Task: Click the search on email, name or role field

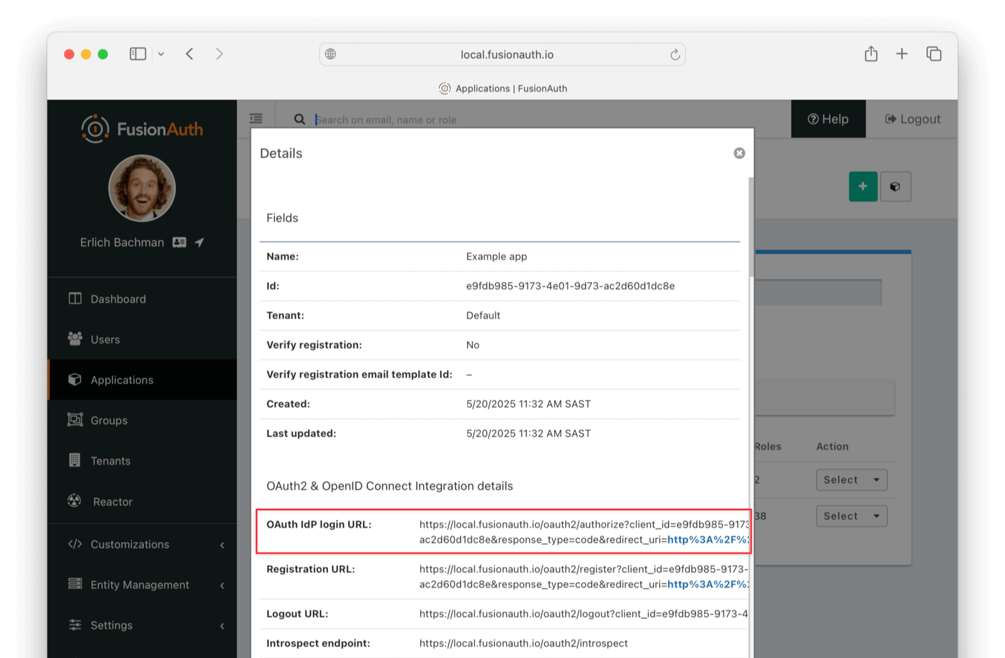Action: tap(440, 119)
